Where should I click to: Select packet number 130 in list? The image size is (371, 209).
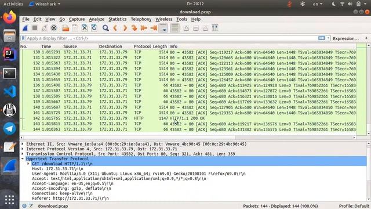pos(188,52)
